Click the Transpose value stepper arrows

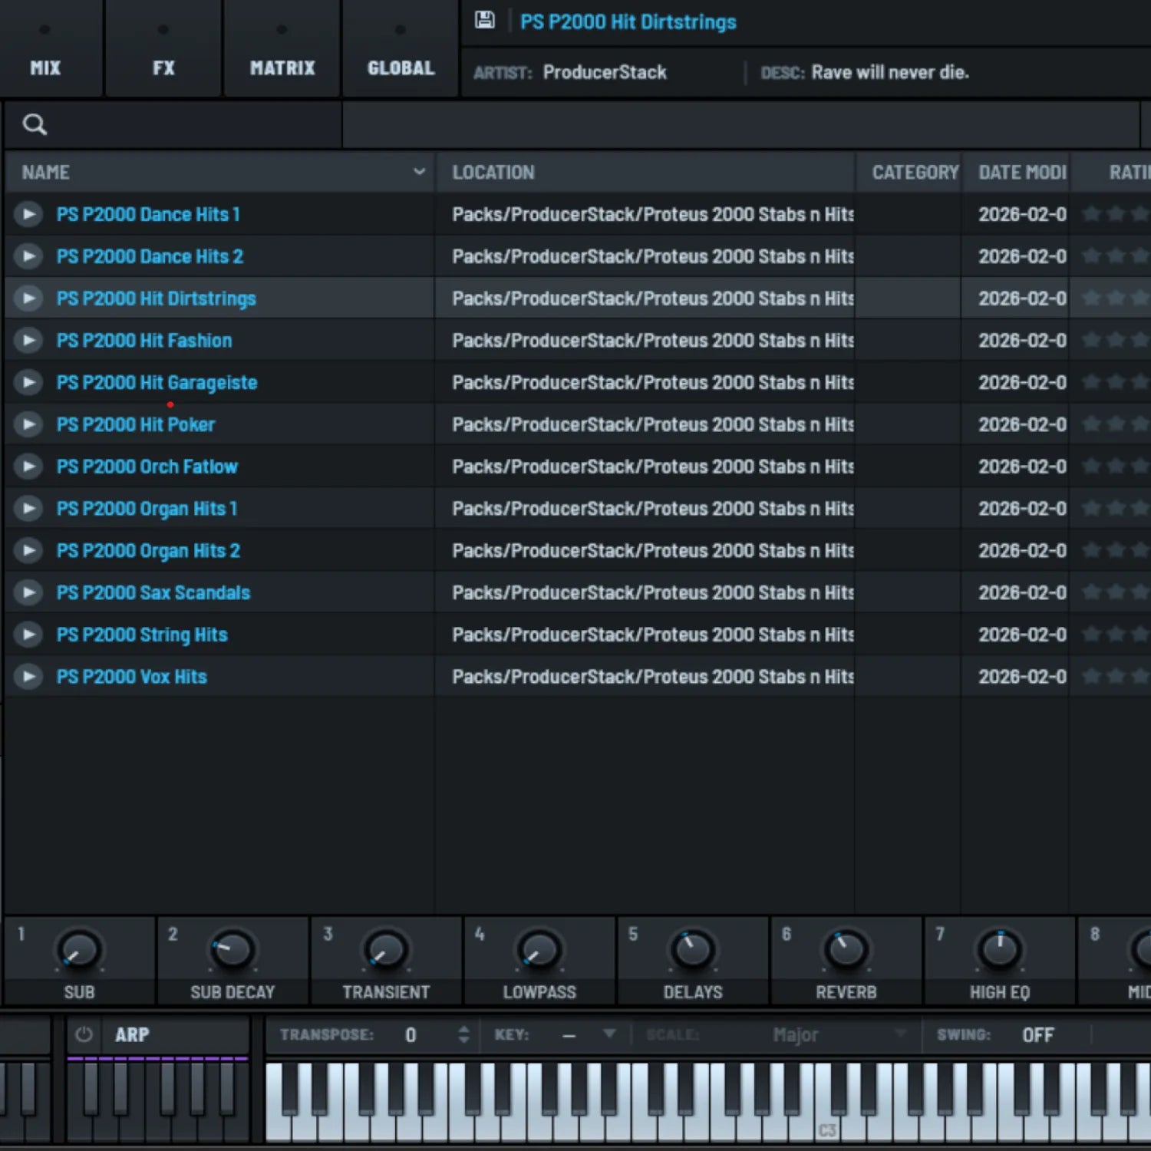(463, 1034)
